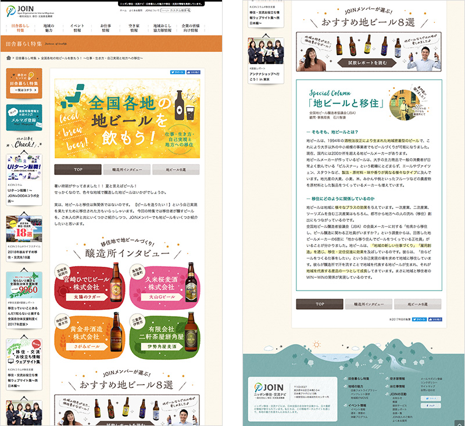Click the home icon in the breadcrumb
This screenshot has height=426, width=465.
[x=8, y=58]
